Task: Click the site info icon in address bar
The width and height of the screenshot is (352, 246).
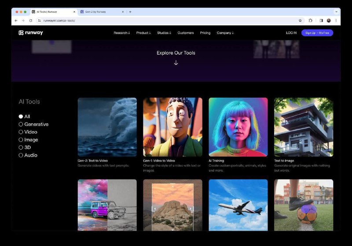Action: point(39,21)
